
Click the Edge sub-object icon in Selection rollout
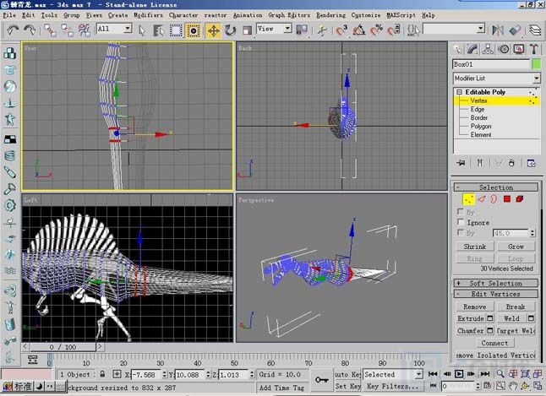[481, 199]
